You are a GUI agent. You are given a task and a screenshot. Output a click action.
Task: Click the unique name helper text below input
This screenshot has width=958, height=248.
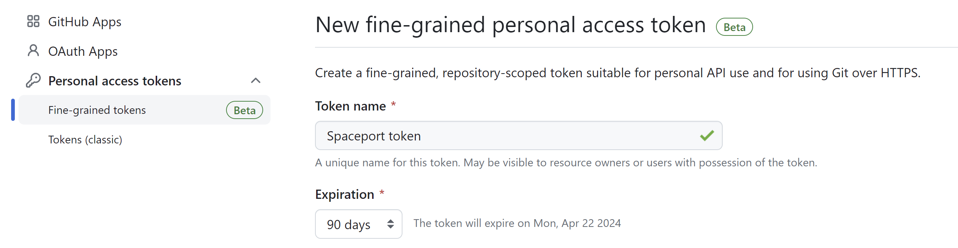coord(566,163)
